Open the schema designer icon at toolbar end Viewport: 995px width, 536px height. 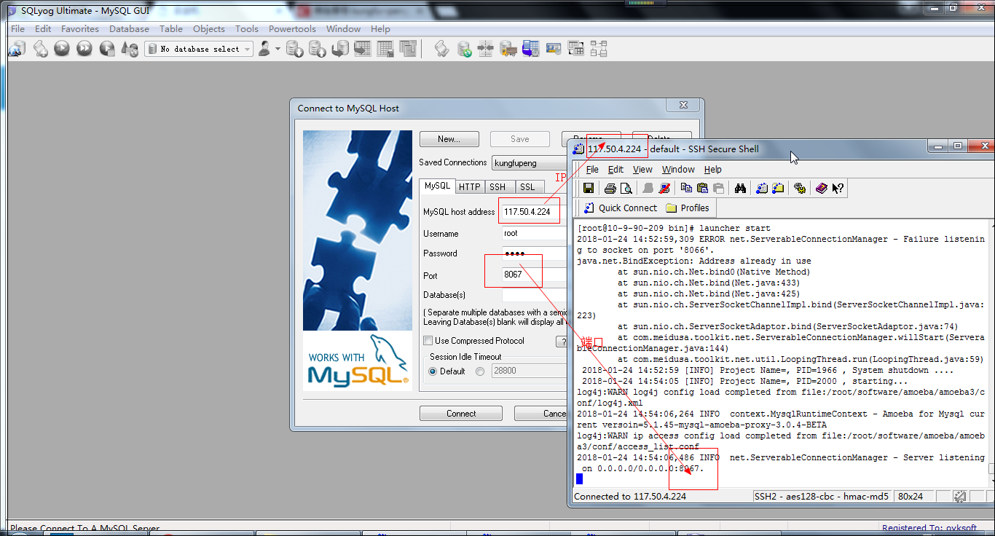[x=599, y=49]
